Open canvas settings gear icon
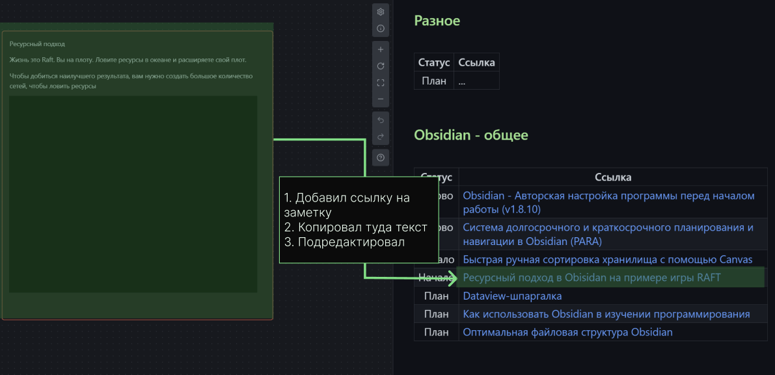Screen dimensions: 775x375 381,12
